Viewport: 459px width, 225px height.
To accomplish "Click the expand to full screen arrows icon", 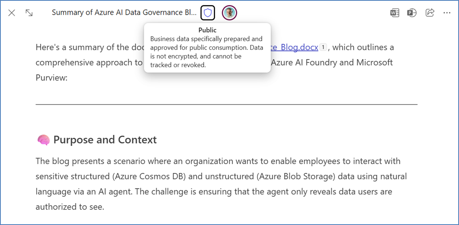I will 29,13.
